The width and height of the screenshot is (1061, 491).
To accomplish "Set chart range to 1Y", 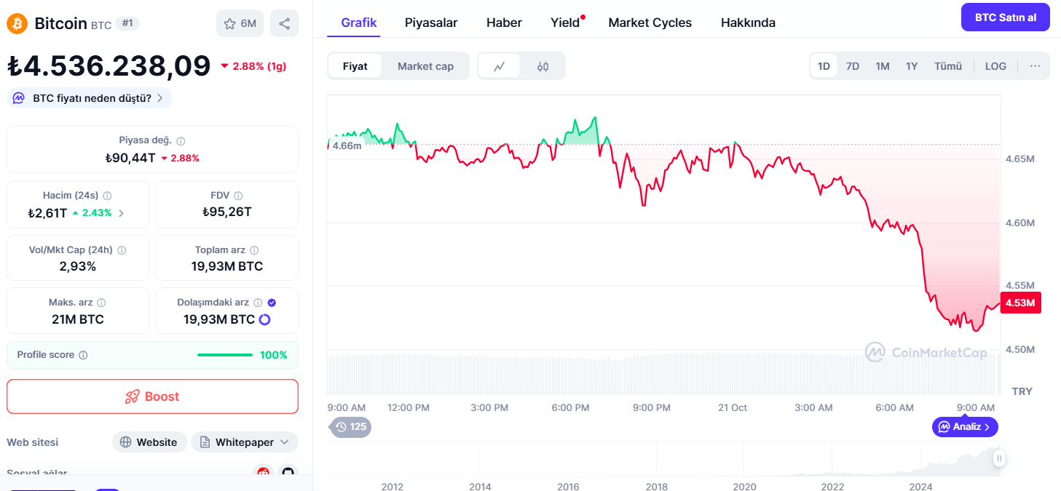I will [x=912, y=66].
